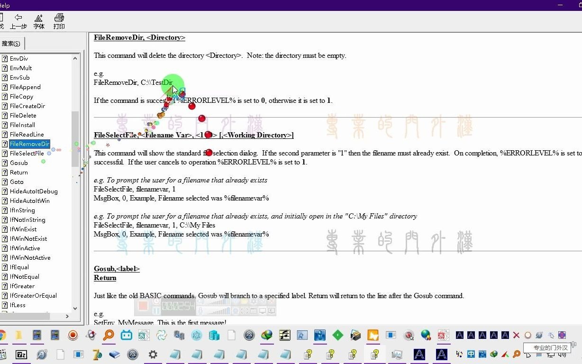Viewport: 582px width, 364px height.
Task: Click the settings gear icon in the taskbar
Action: pyautogui.click(x=152, y=355)
